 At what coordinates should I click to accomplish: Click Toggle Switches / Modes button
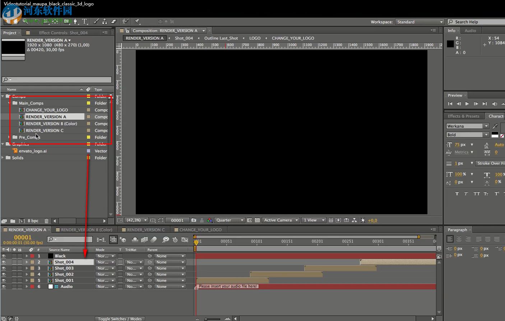click(x=120, y=319)
